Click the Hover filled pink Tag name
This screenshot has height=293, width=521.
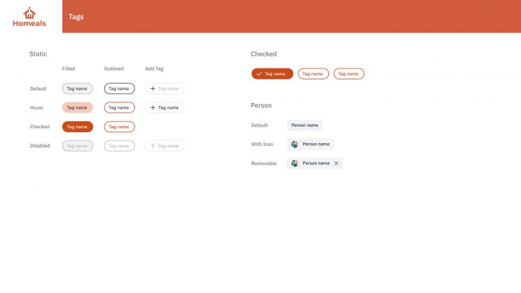point(77,108)
